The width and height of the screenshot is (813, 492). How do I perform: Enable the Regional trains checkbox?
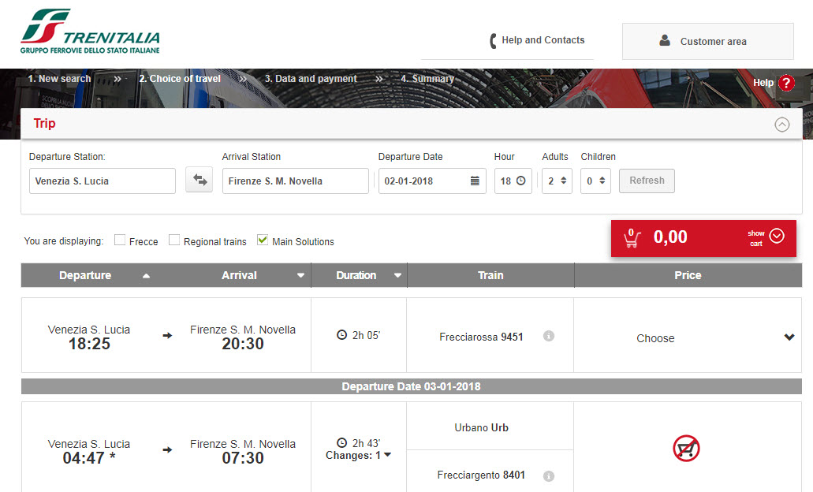174,240
